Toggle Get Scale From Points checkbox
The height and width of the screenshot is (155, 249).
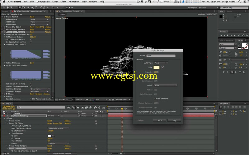31,84
